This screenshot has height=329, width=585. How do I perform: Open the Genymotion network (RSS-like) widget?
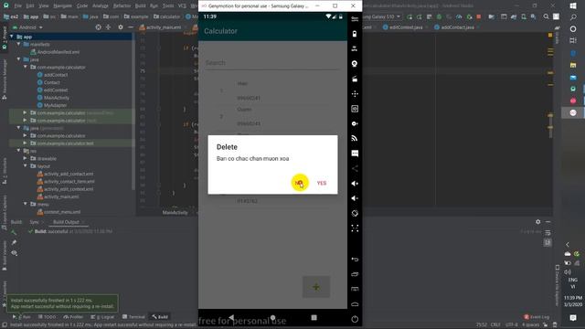point(355,138)
